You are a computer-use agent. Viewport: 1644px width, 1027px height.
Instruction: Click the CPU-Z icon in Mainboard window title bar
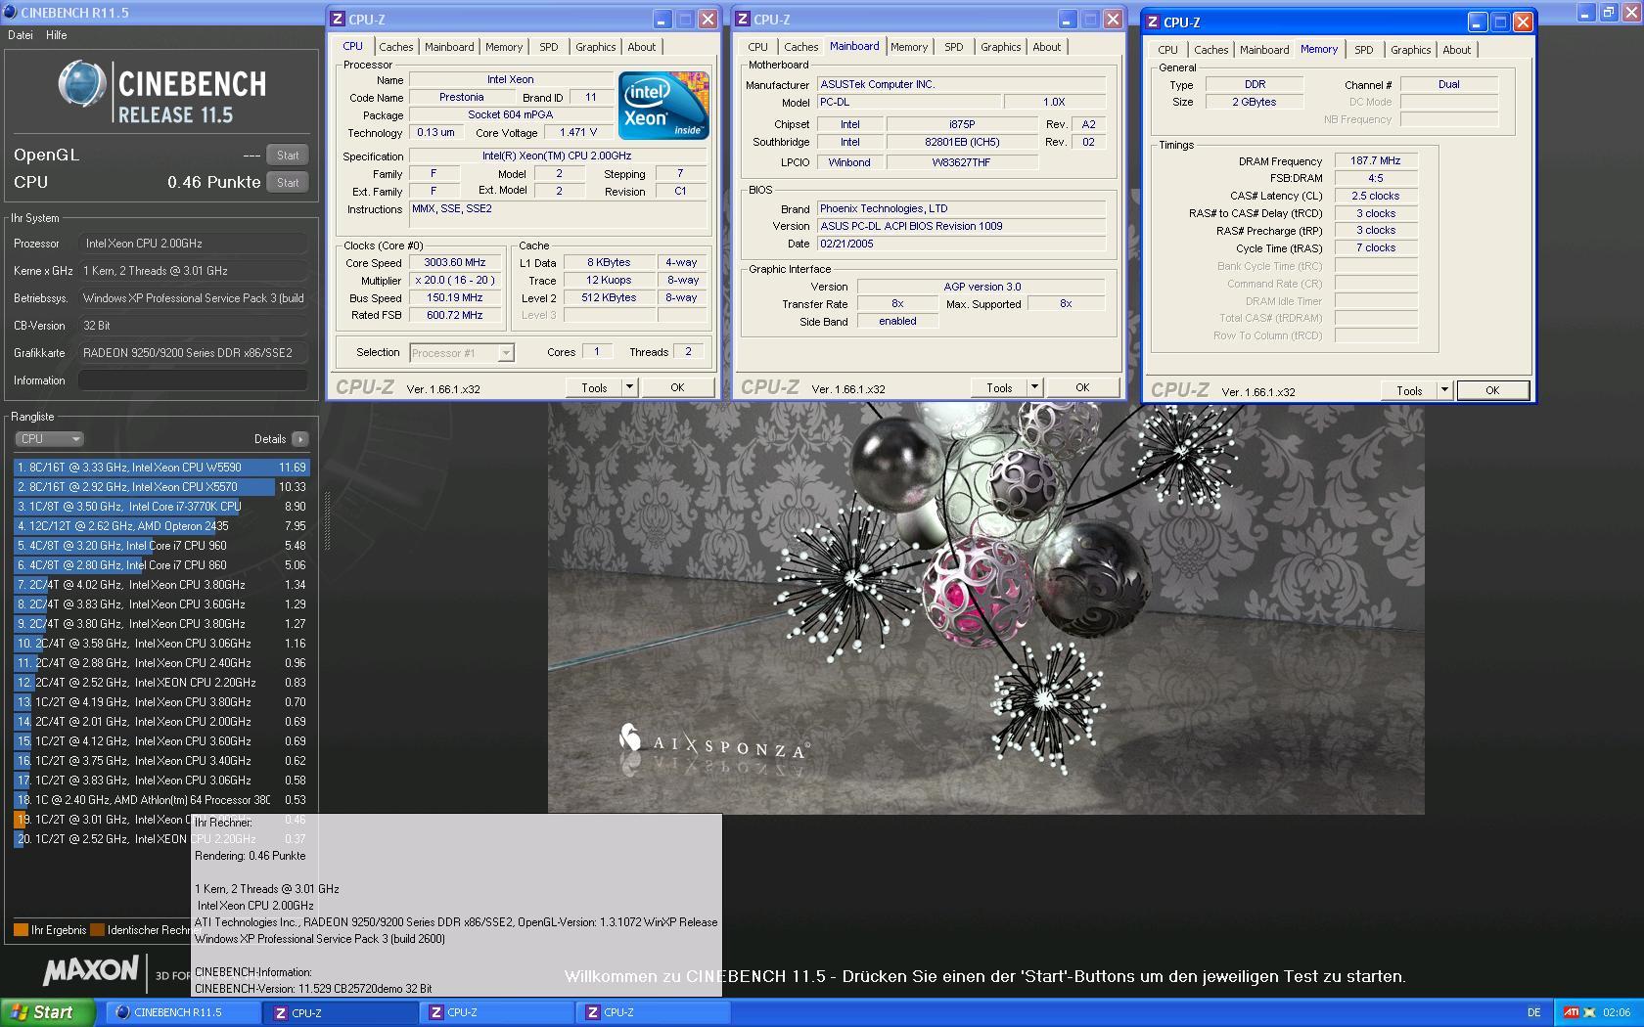[x=743, y=20]
